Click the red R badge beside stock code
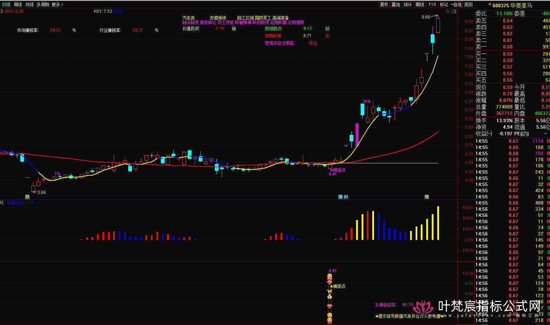The width and height of the screenshot is (550, 325). (489, 4)
